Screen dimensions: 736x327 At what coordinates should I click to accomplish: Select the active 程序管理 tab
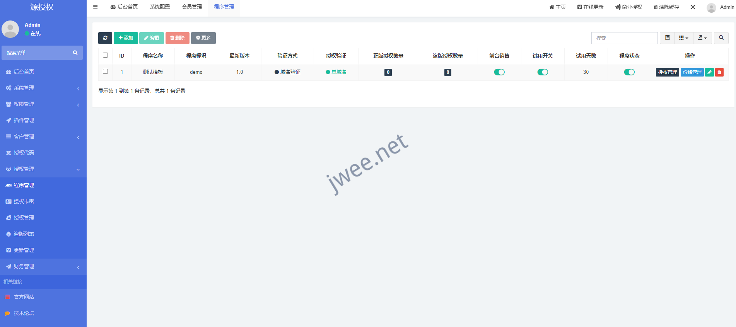pyautogui.click(x=224, y=7)
